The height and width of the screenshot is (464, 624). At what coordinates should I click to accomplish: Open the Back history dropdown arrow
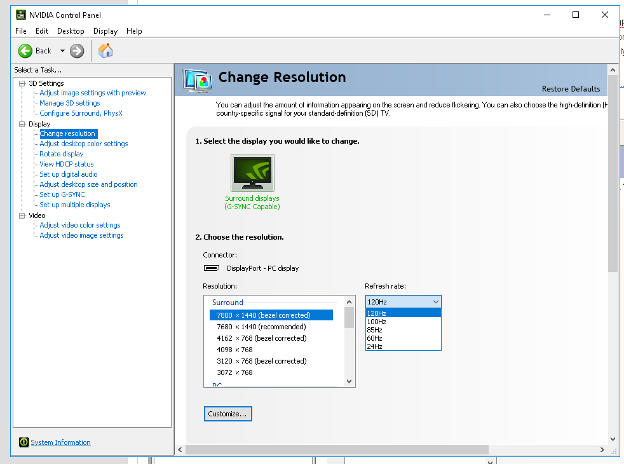[62, 51]
